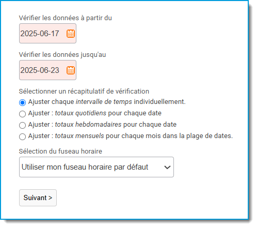The width and height of the screenshot is (256, 227).
Task: Select the 'totaux hebdomadaires' radio button
Action: [22, 125]
